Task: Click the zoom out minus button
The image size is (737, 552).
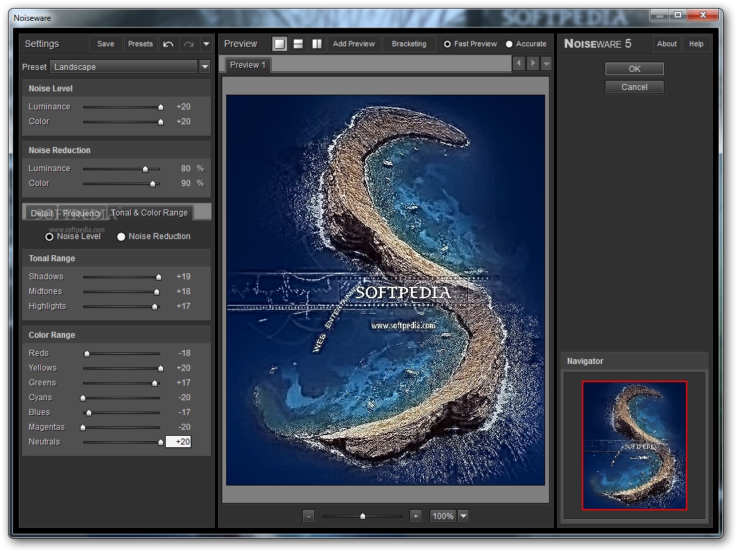Action: [x=308, y=516]
